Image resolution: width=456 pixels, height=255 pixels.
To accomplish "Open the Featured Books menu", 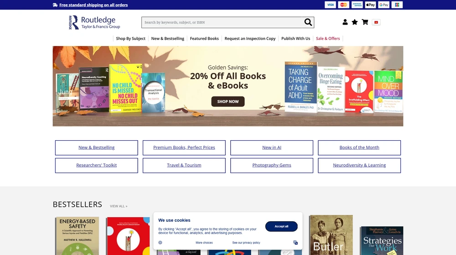I will (204, 38).
